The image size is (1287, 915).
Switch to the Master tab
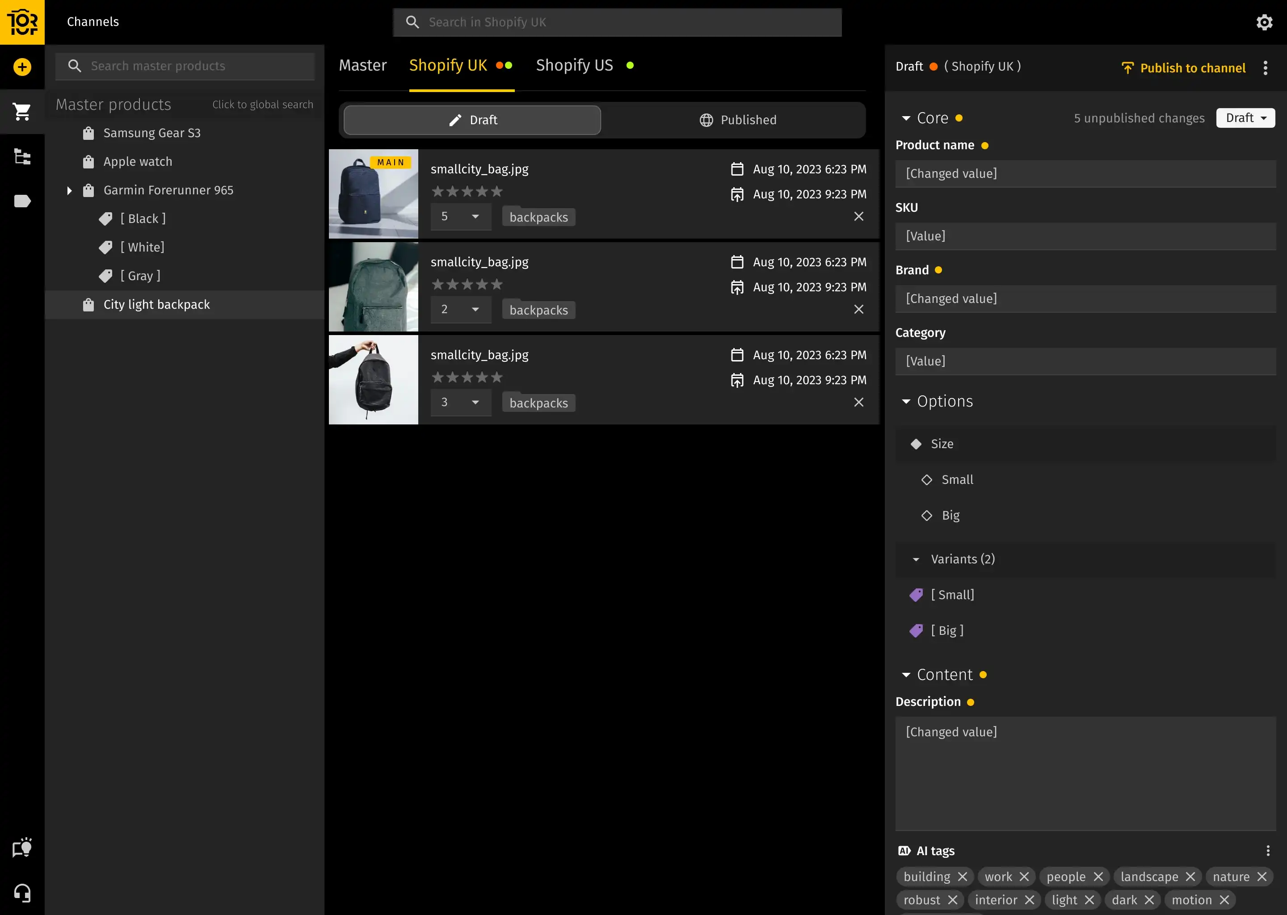(x=363, y=65)
